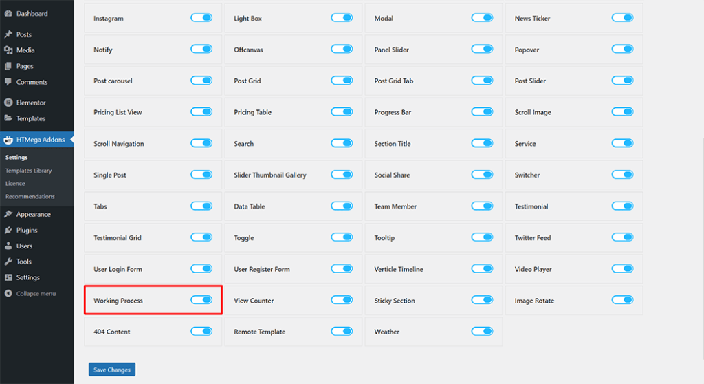The width and height of the screenshot is (704, 384).
Task: Turn off the Weather widget toggle
Action: click(482, 332)
